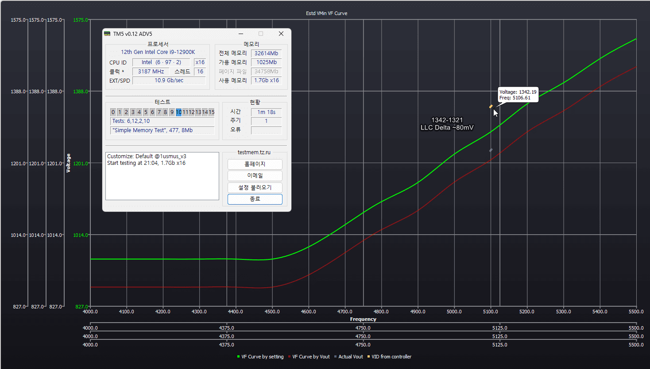Toggle the 'VID from controller' legend entry

389,357
